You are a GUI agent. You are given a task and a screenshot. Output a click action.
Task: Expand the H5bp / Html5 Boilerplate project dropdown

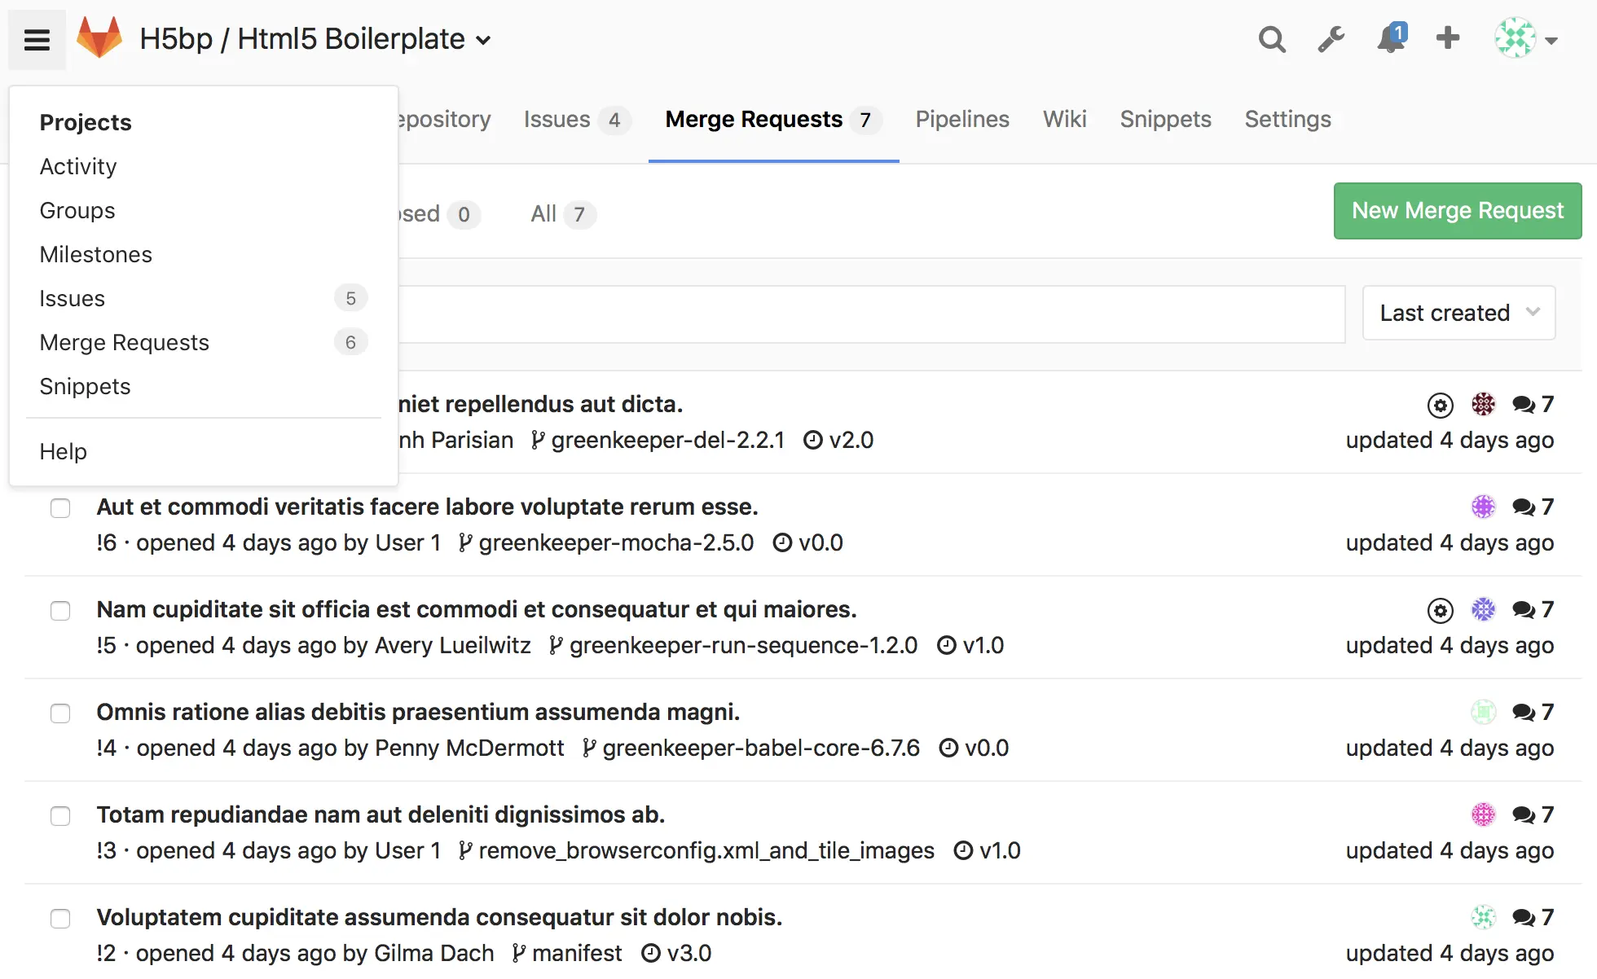coord(483,40)
